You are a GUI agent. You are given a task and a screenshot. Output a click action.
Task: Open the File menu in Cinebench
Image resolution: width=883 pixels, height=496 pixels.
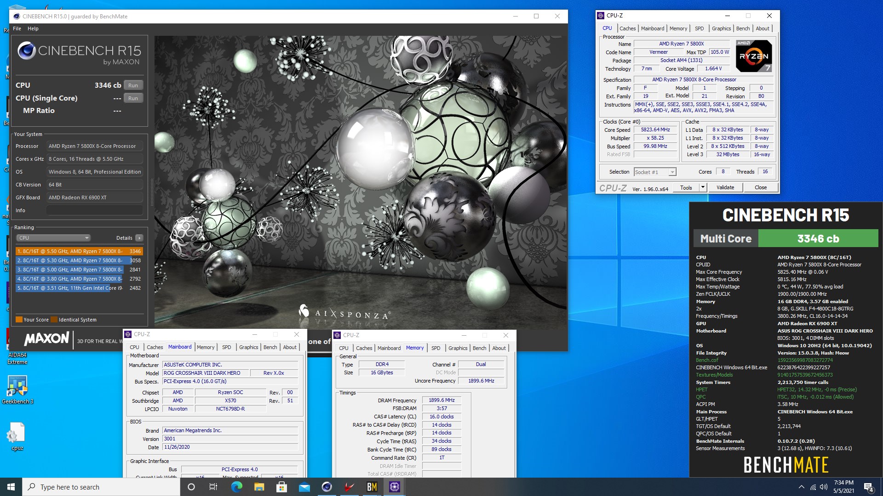[x=17, y=28]
